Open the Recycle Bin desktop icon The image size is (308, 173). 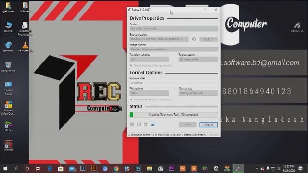8,67
